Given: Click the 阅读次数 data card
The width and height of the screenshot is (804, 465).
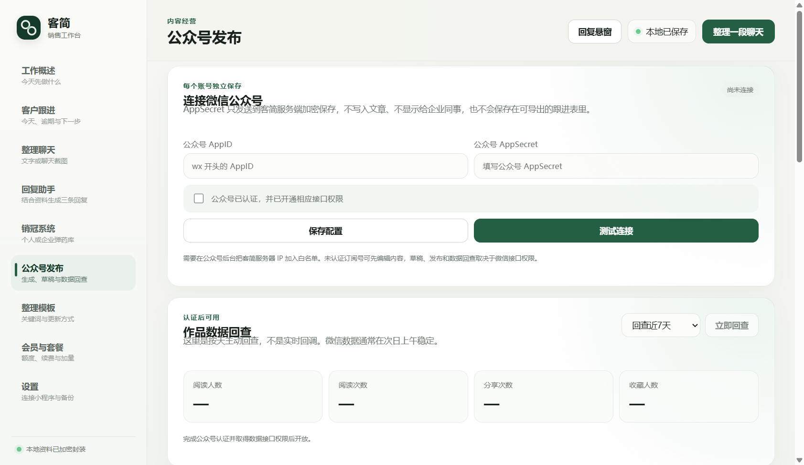Looking at the screenshot, I should [398, 396].
